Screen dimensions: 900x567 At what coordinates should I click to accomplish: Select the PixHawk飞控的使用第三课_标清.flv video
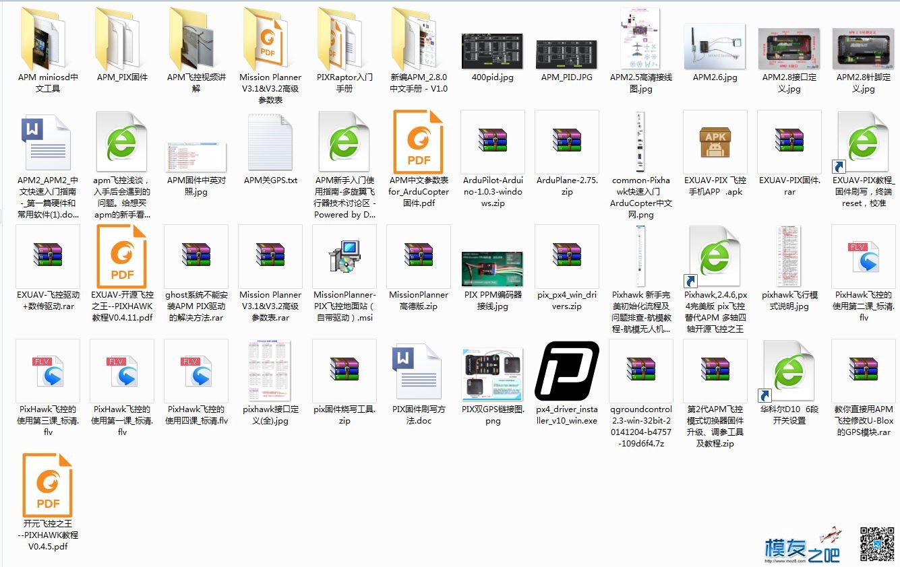tap(48, 372)
